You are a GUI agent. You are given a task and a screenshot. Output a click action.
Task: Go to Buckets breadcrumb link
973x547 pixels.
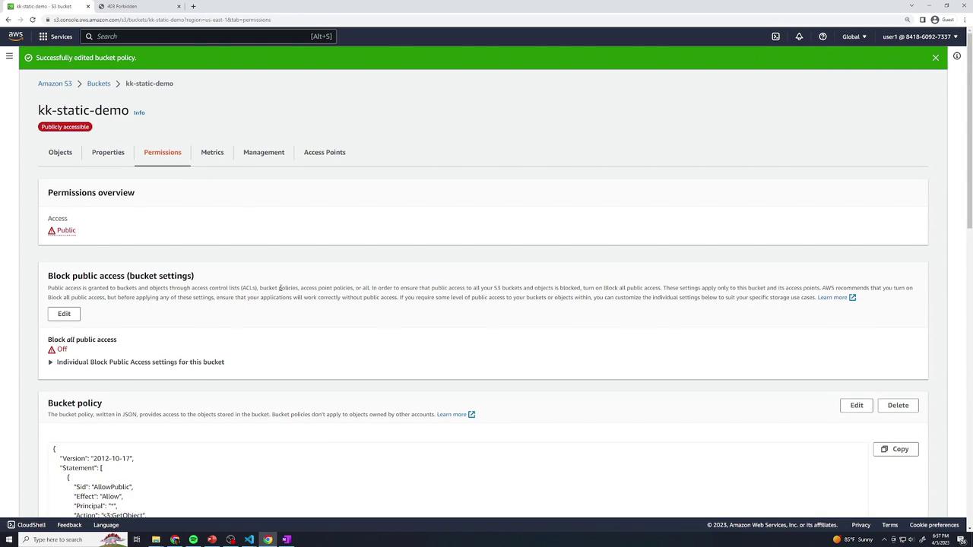[99, 84]
